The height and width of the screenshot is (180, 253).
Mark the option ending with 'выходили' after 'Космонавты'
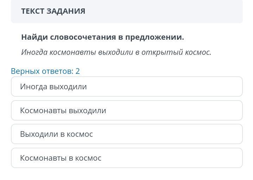(x=127, y=110)
